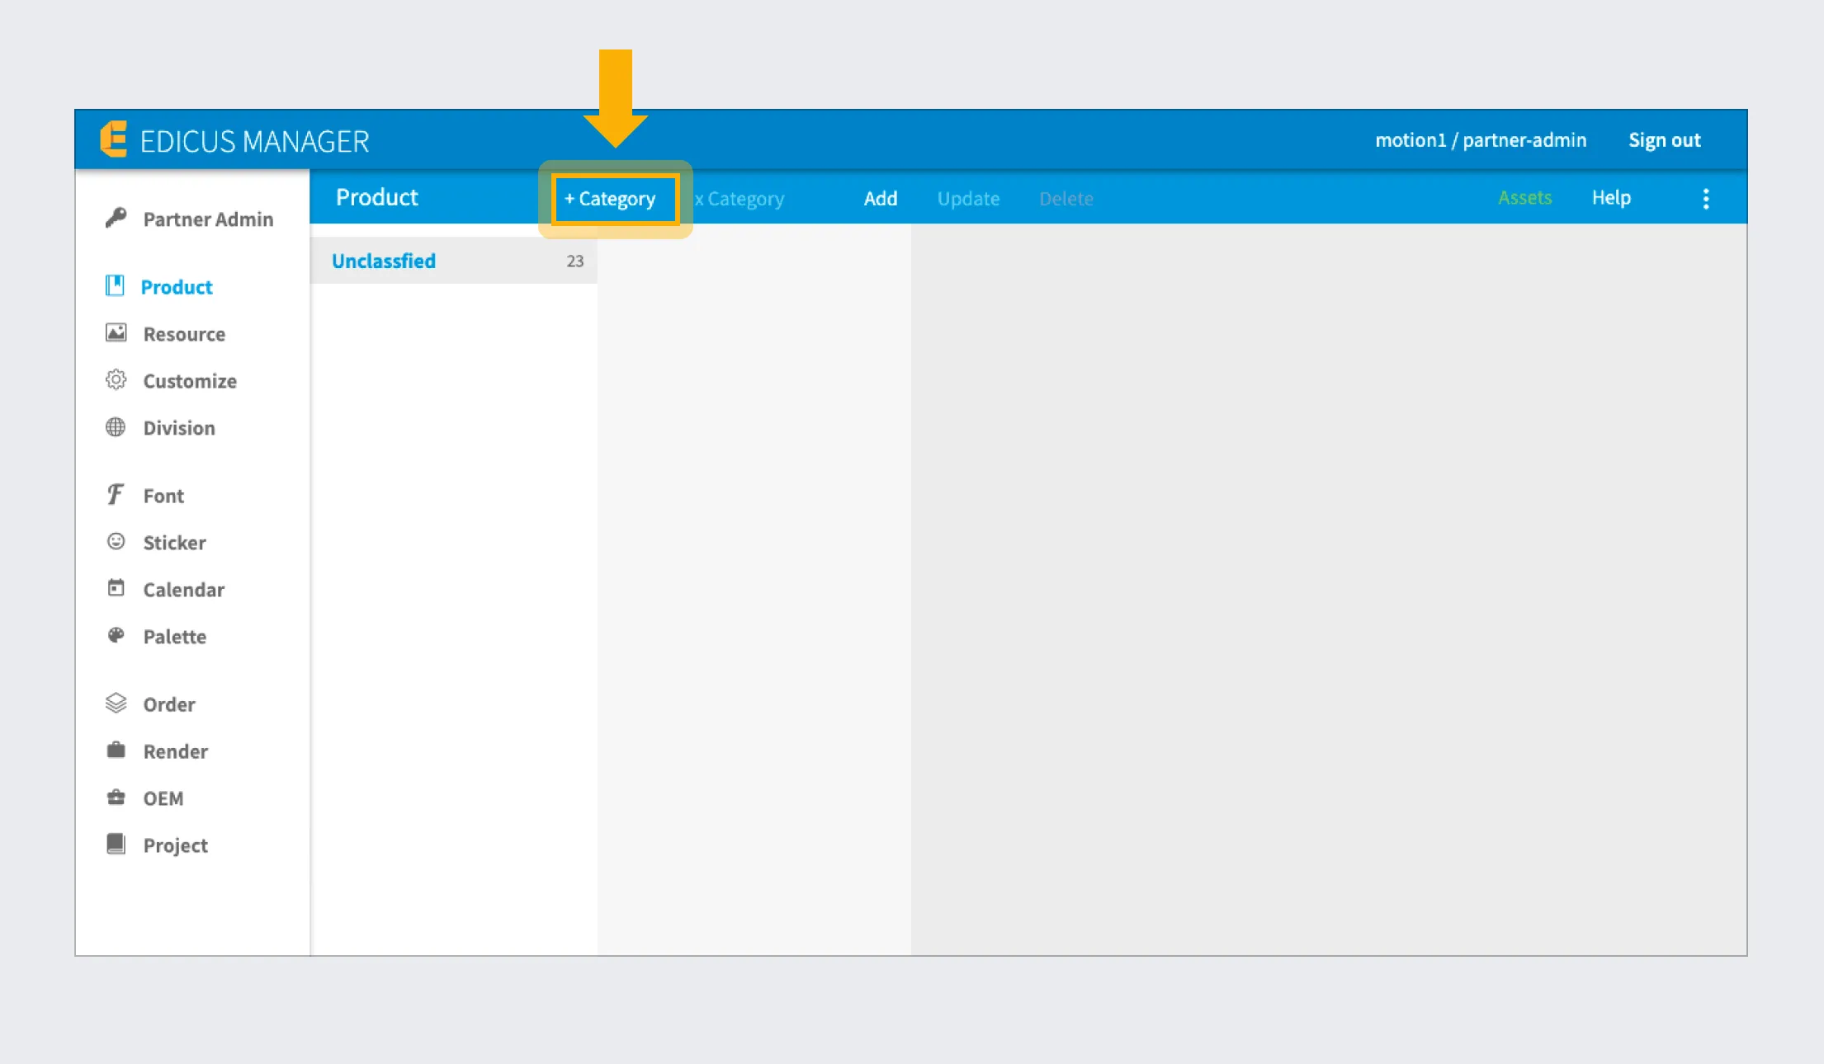Go to Calendar page
This screenshot has width=1824, height=1064.
tap(183, 590)
